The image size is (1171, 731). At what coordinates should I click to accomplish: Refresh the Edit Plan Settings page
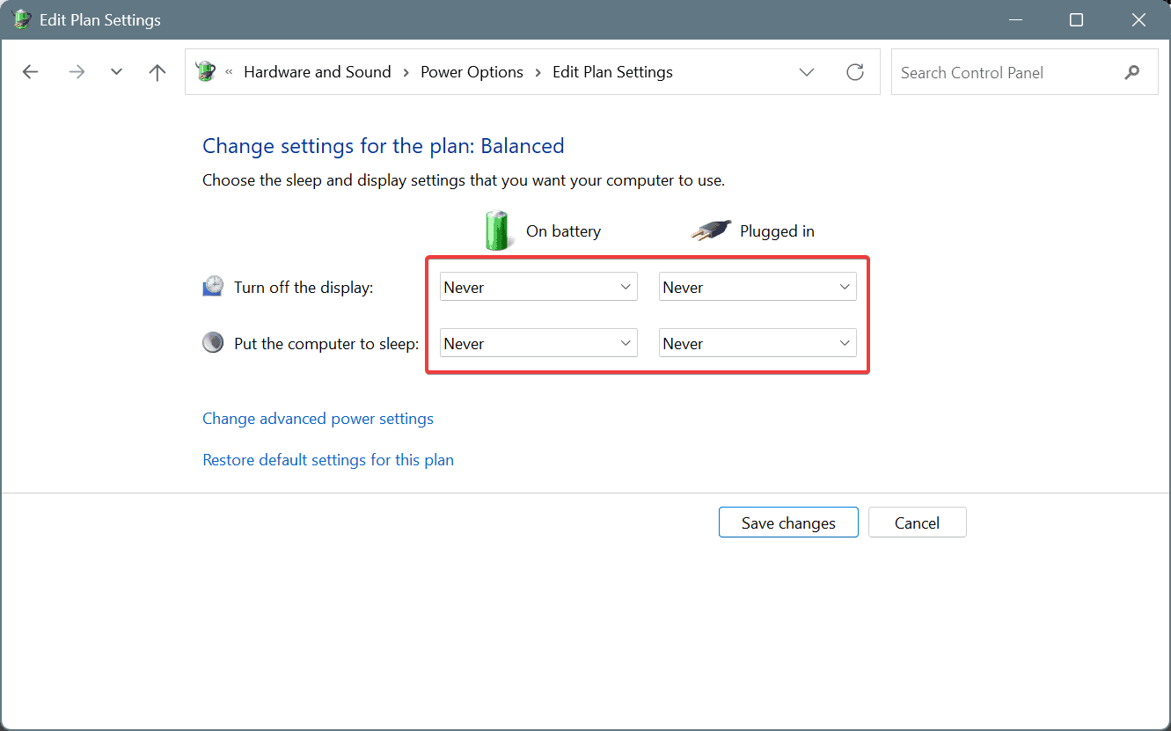[x=855, y=72]
